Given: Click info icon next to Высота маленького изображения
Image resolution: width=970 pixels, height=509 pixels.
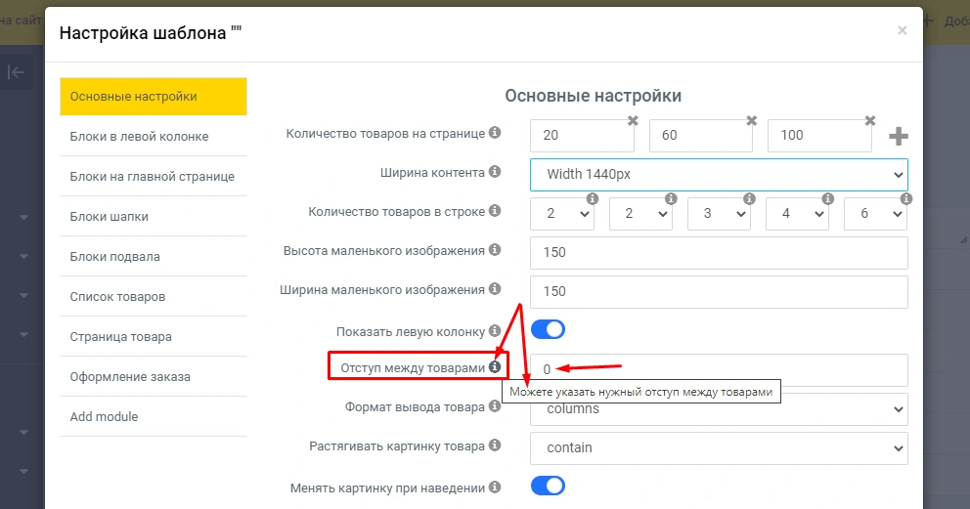Looking at the screenshot, I should click(495, 250).
